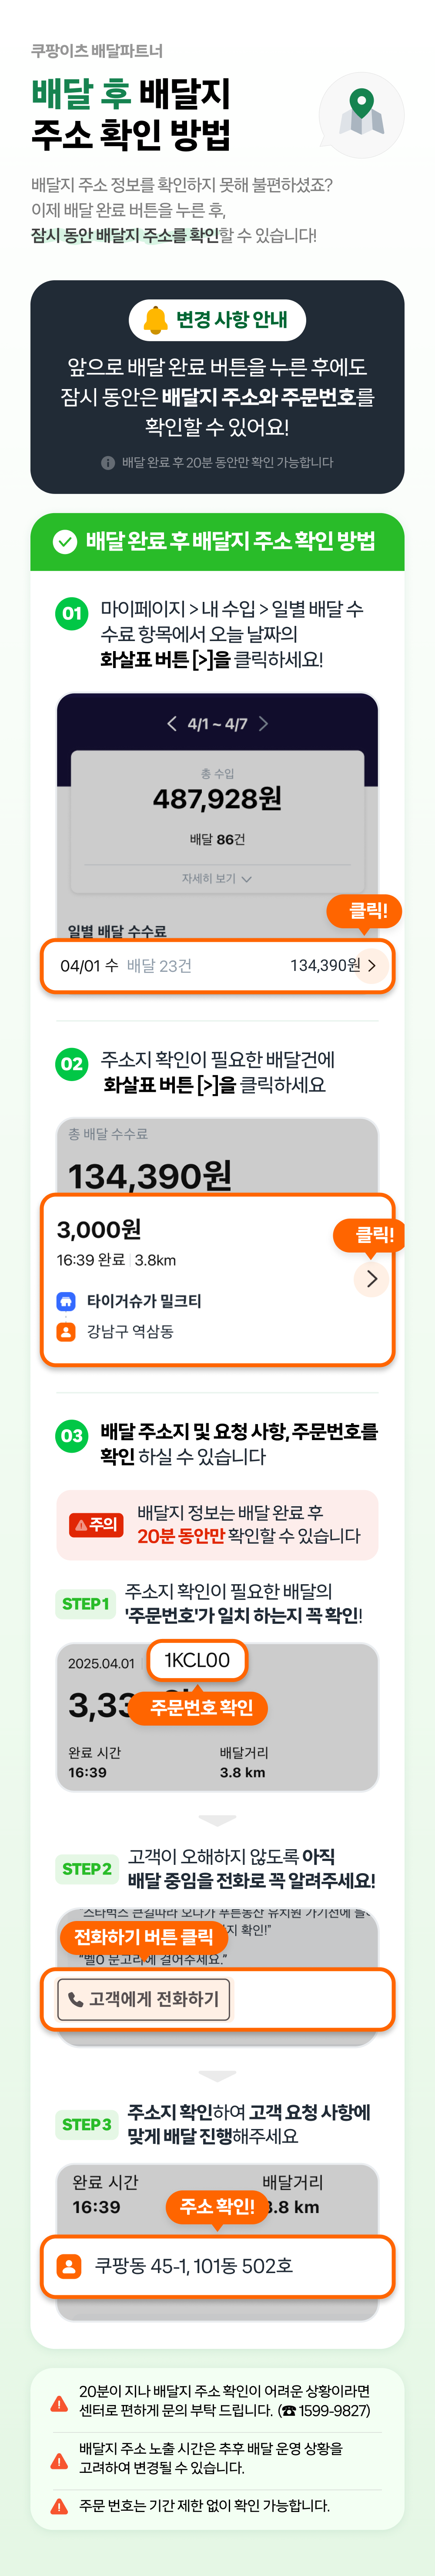Click the warning triangle beside 주문 번호는 기간 제한 notice
This screenshot has height=2576, width=435.
coord(60,2506)
